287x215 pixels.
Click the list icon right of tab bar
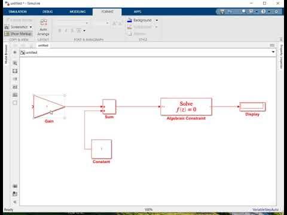pyautogui.click(x=272, y=45)
